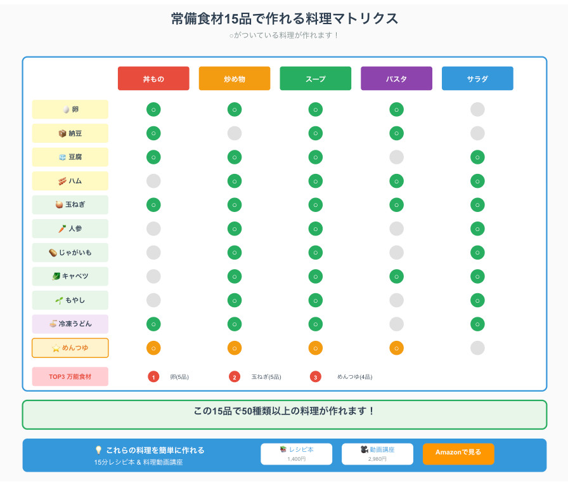Click the grey circle for 納豆 under 炒め物
The width and height of the screenshot is (568, 483).
tap(235, 133)
